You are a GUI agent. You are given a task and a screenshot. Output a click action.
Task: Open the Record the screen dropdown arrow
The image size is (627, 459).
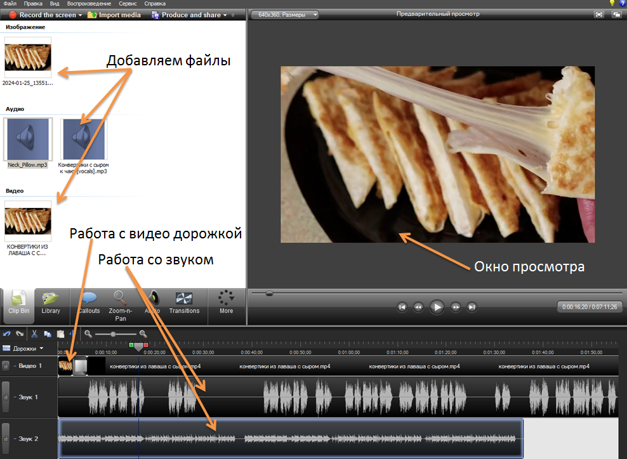(x=80, y=15)
